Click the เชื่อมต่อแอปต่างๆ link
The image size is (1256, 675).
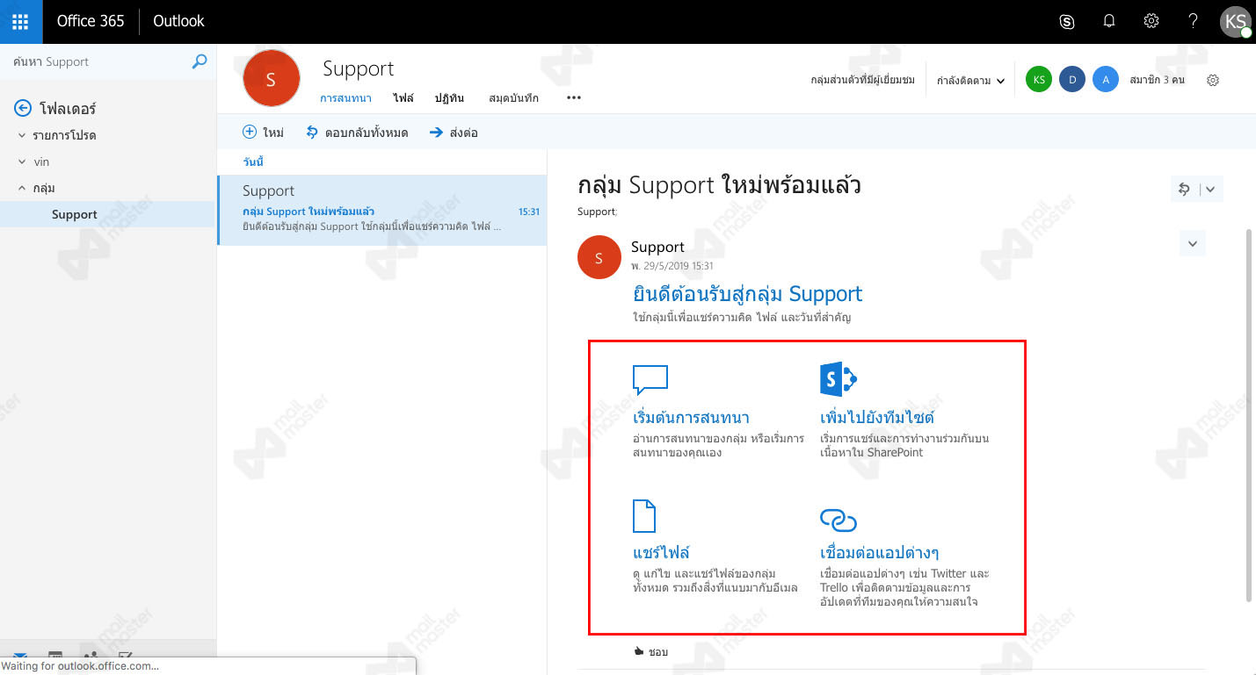[x=879, y=553]
